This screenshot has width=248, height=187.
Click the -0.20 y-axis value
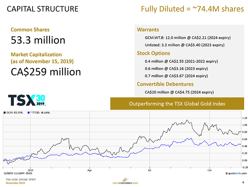(x=244, y=167)
